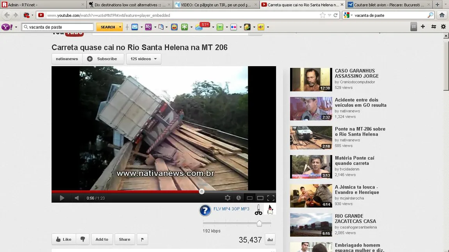The image size is (449, 252).
Task: Open the player settings gear
Action: 228,198
